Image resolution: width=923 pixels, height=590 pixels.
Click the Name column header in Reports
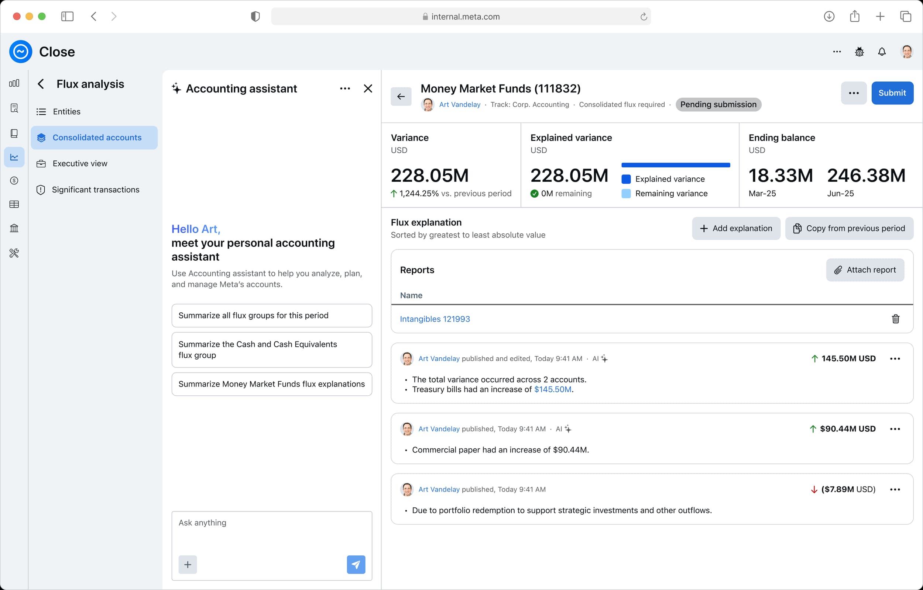(x=411, y=295)
